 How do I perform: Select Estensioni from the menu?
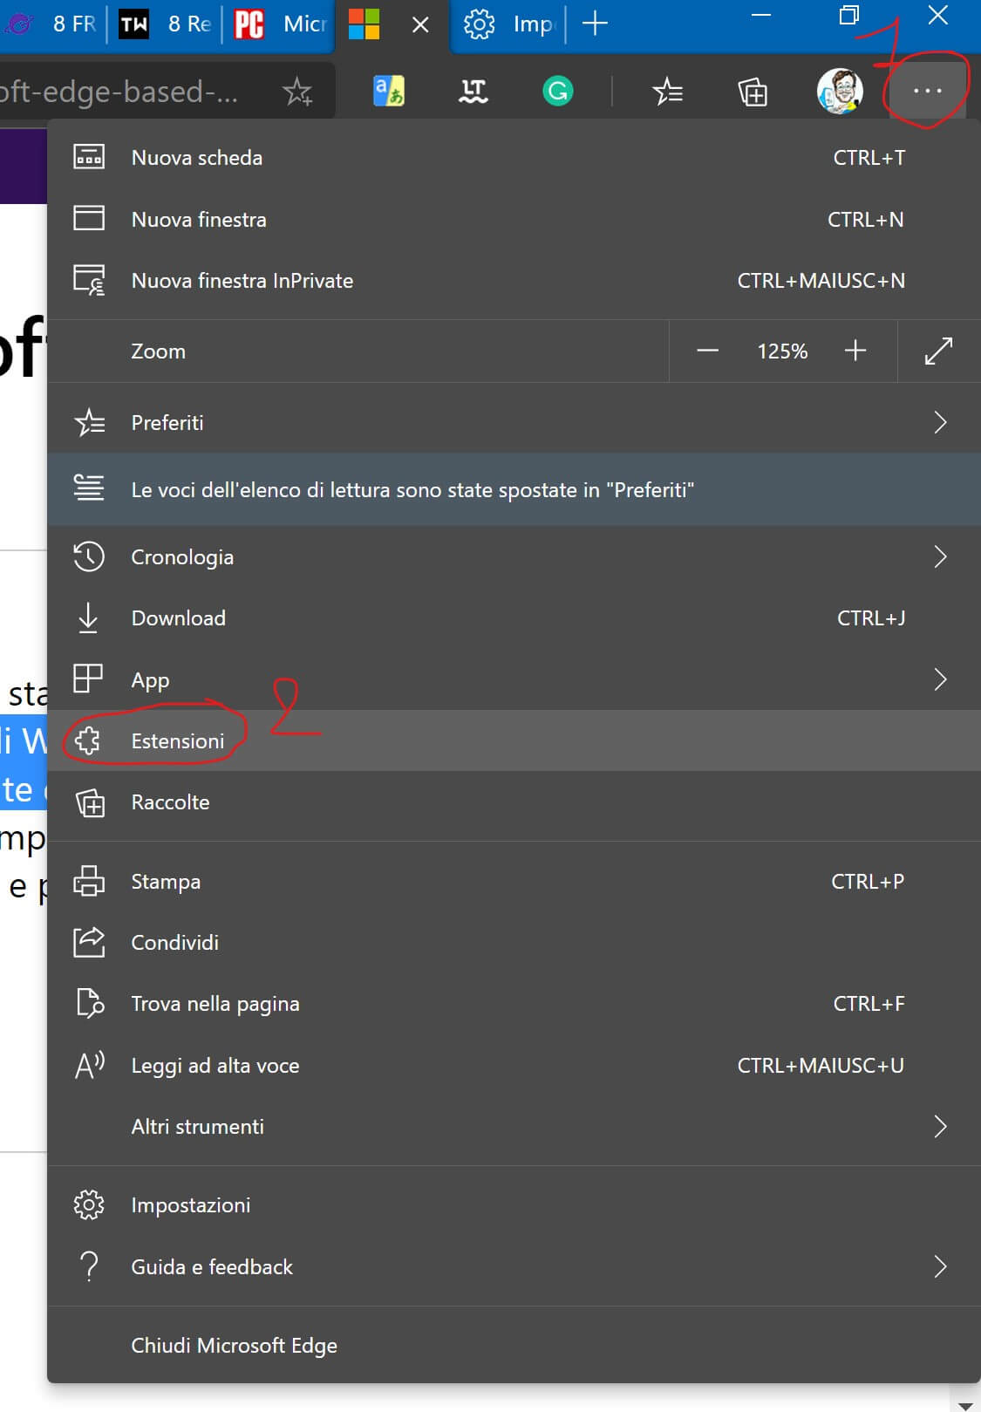[x=178, y=740]
